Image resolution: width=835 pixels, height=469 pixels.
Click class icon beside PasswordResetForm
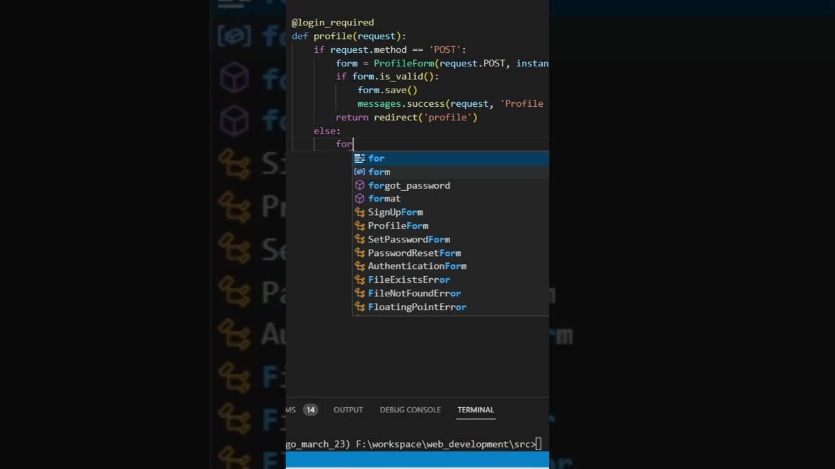[x=359, y=253]
